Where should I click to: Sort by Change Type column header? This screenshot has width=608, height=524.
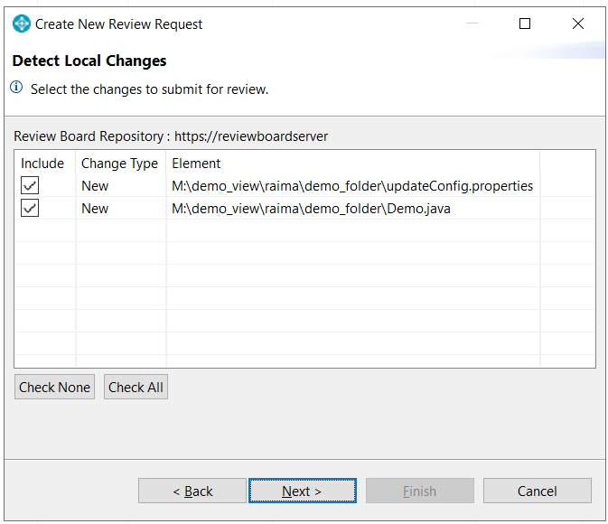pos(119,164)
